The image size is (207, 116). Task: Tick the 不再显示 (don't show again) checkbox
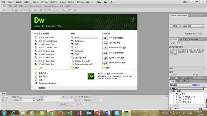(x=36, y=88)
